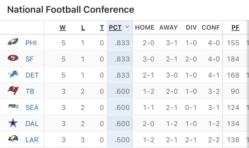Image resolution: width=249 pixels, height=148 pixels.
Task: Click the San Francisco 49ers logo icon
Action: click(x=12, y=59)
